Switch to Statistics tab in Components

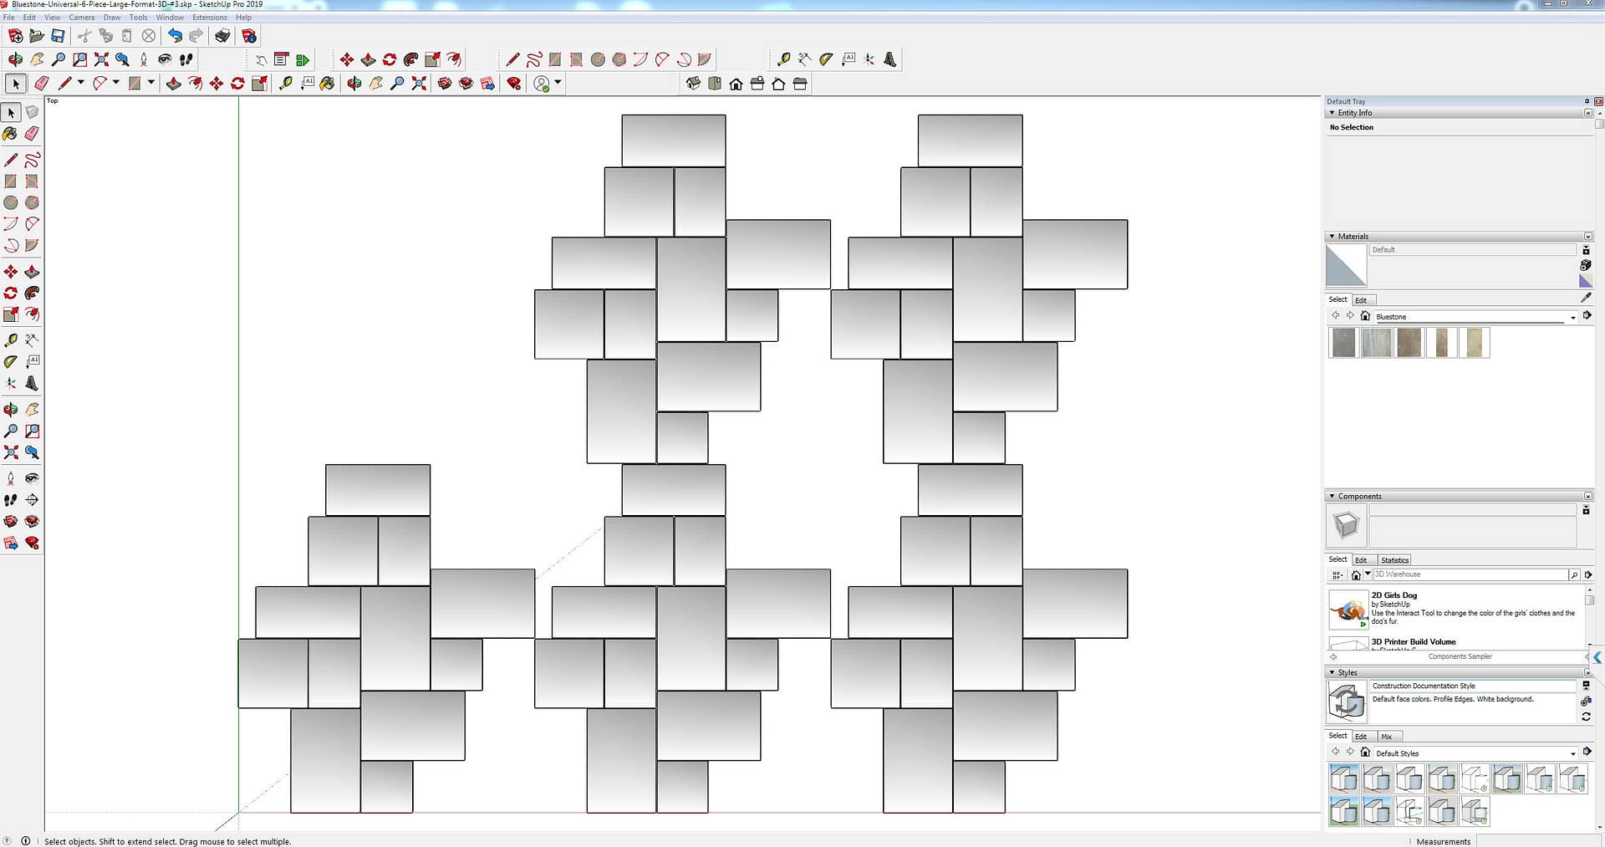[x=1394, y=560]
